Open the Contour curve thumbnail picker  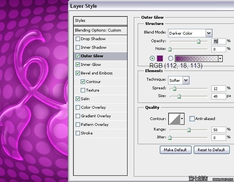(x=175, y=118)
